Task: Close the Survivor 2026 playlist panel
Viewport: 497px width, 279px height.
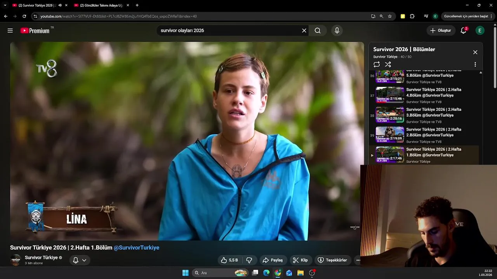Action: coord(475,52)
